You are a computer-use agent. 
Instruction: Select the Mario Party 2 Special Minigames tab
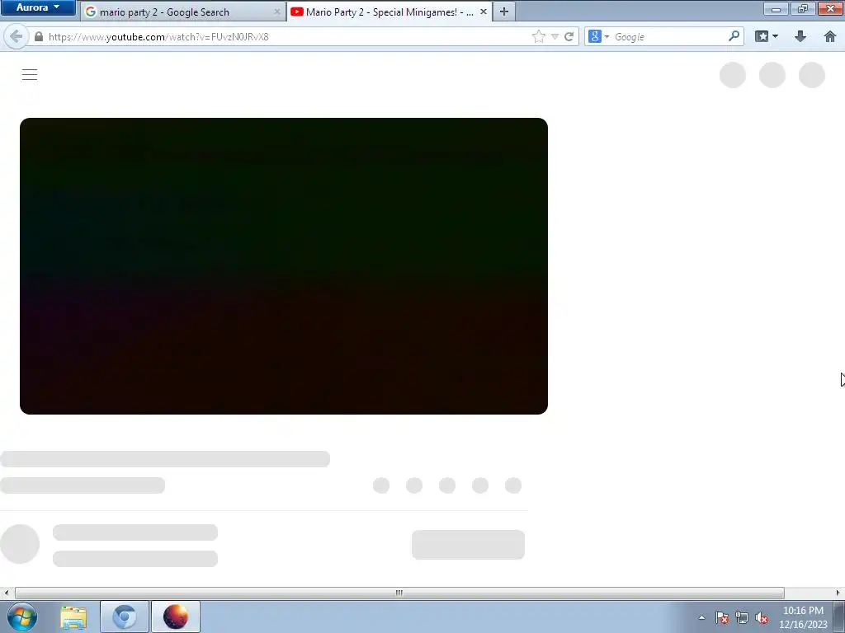click(389, 12)
